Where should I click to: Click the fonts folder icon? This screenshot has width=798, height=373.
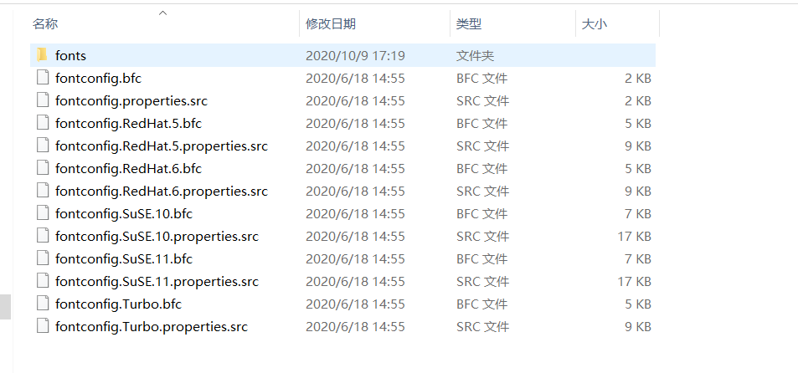coord(43,55)
